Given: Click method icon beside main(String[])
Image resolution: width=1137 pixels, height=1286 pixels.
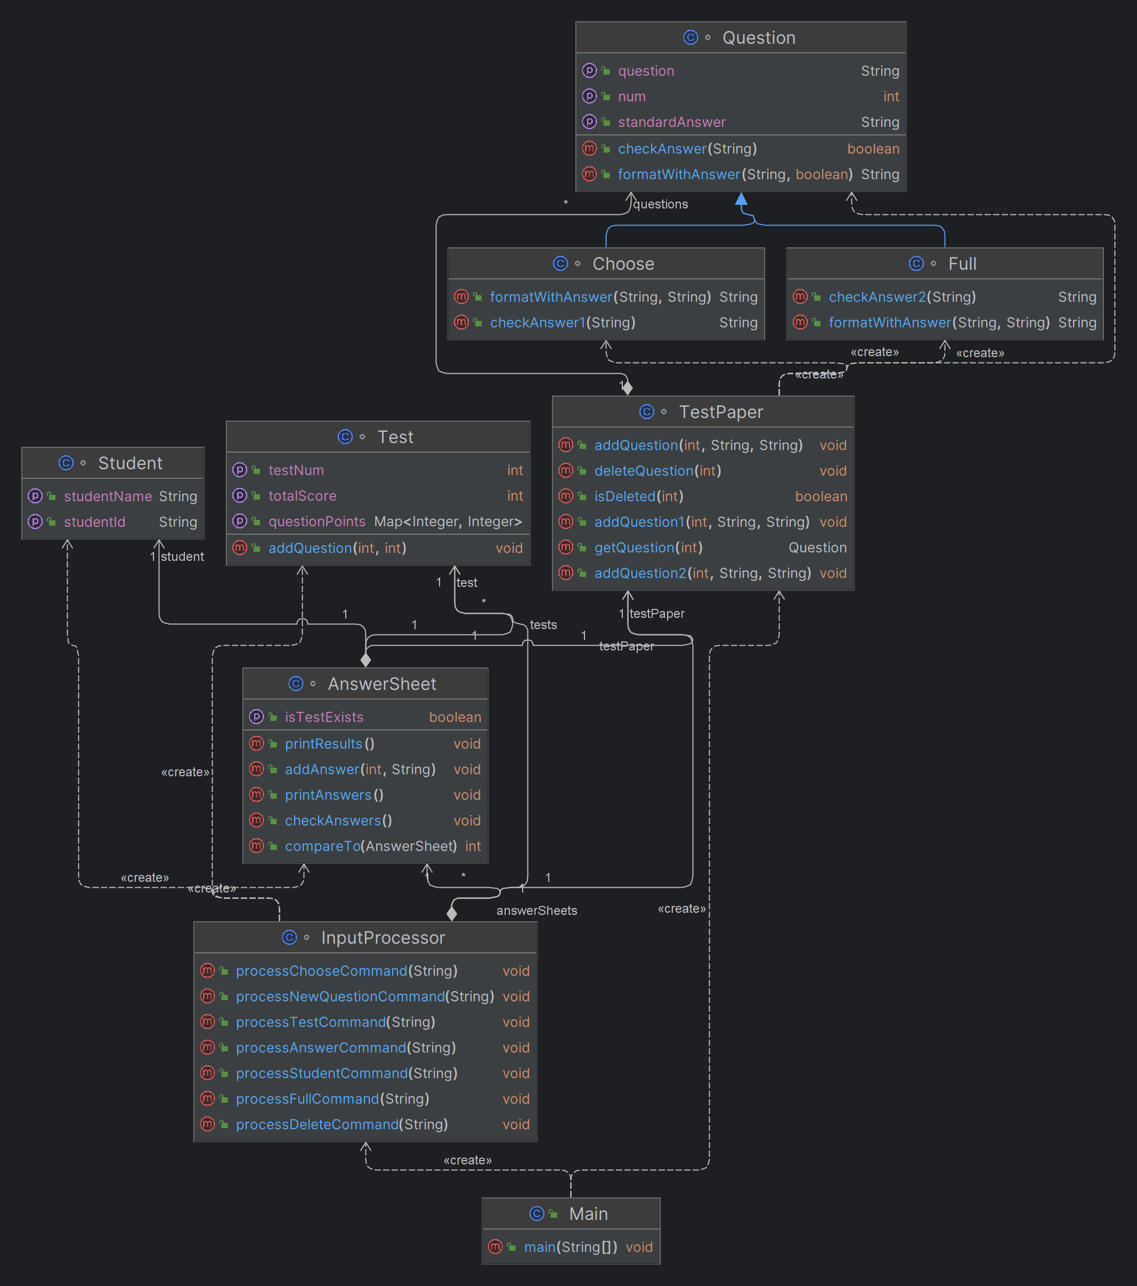Looking at the screenshot, I should point(496,1247).
